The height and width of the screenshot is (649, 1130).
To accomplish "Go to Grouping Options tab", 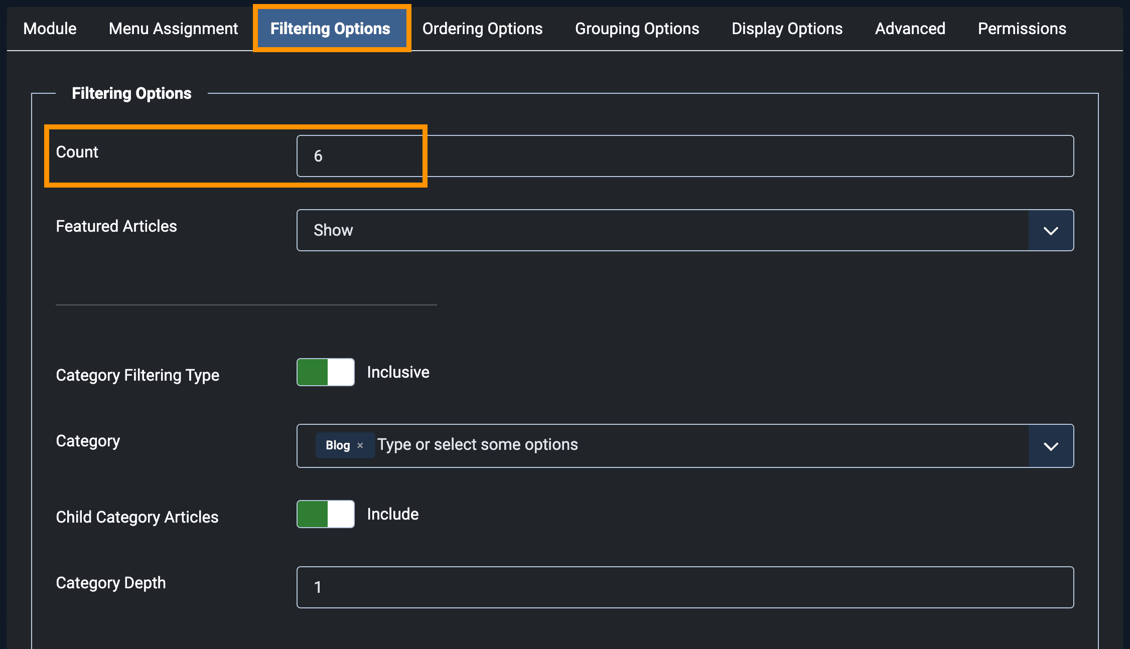I will tap(637, 29).
